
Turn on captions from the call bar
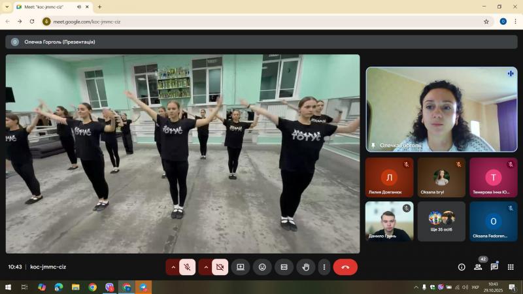point(284,267)
